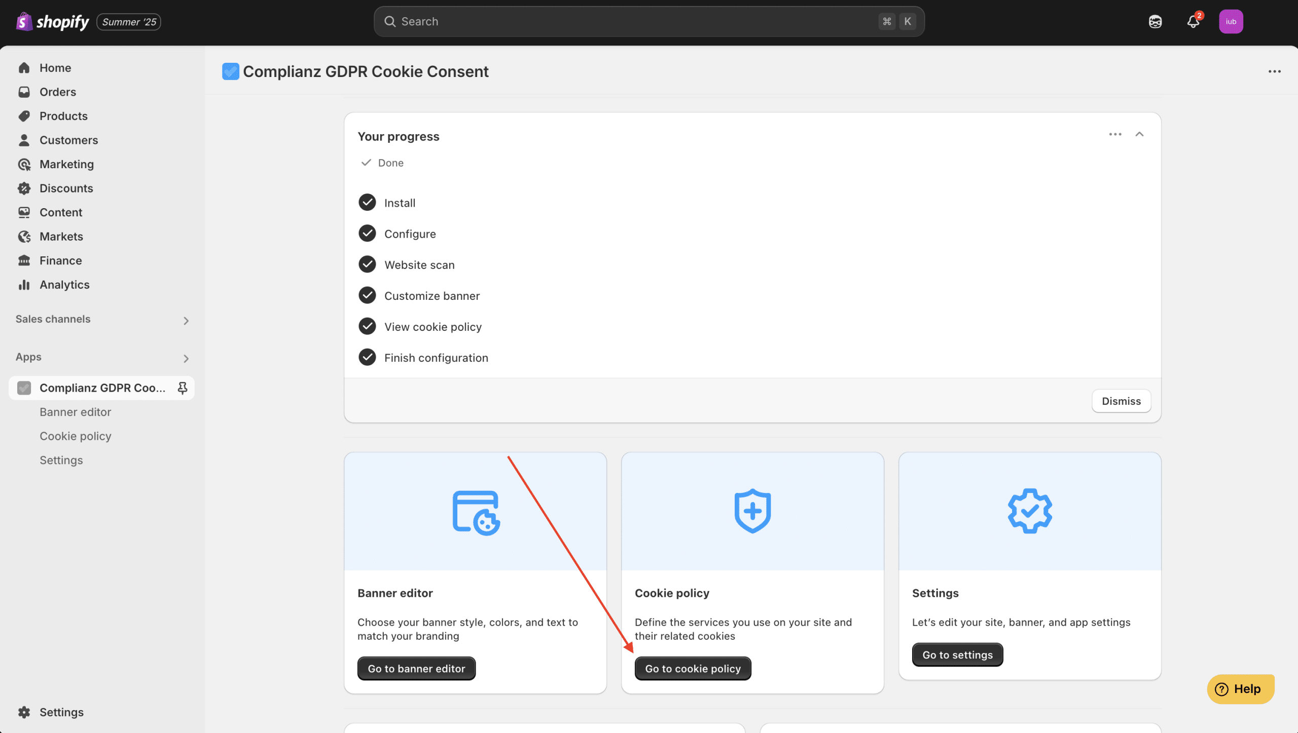Click the Marketing target icon

24,164
